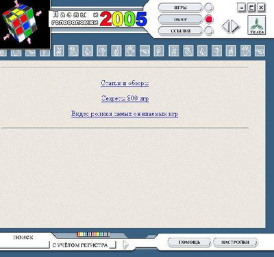Toggle the С УЧЁТОМ РЕГИСТРА checkbox
Screen dimensions: 274x257
click(113, 245)
